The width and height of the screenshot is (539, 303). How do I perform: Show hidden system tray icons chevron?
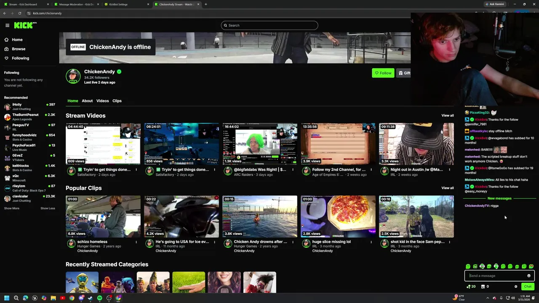(488, 298)
